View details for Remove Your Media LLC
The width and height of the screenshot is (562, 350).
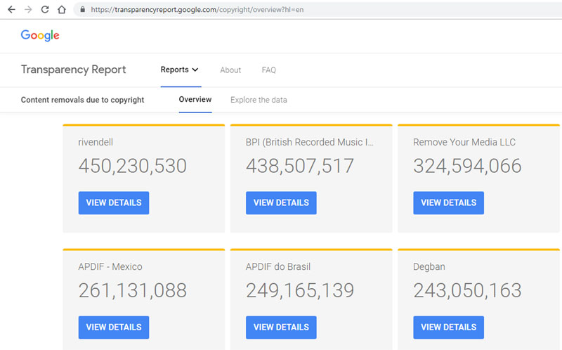pos(448,203)
